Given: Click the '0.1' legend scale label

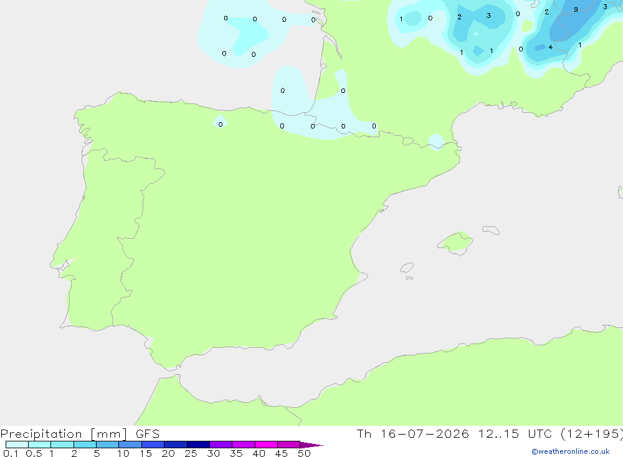Looking at the screenshot, I should [x=11, y=453].
